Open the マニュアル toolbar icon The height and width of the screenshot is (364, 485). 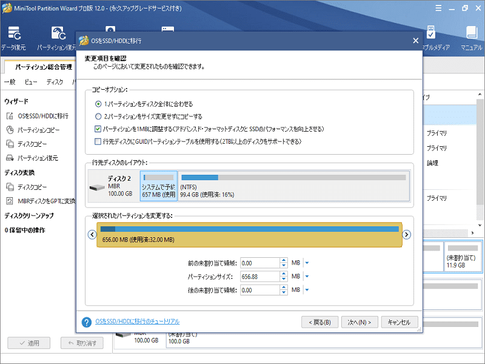(x=471, y=38)
